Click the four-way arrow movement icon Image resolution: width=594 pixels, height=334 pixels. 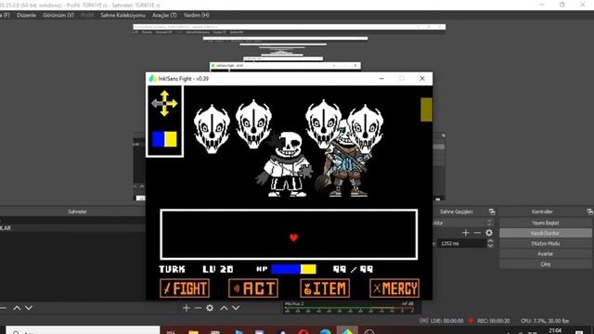(164, 103)
